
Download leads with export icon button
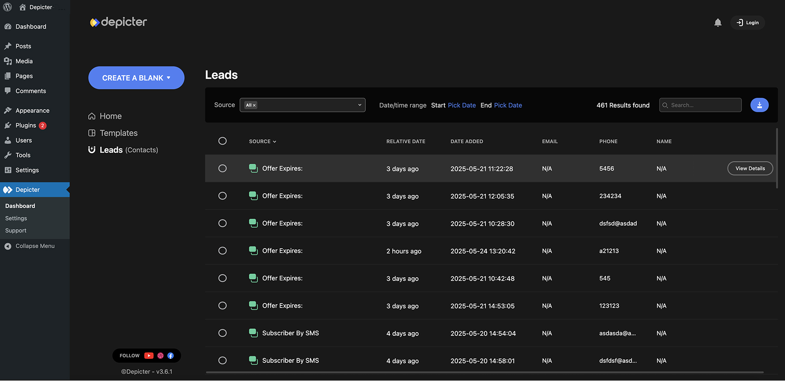pos(759,105)
